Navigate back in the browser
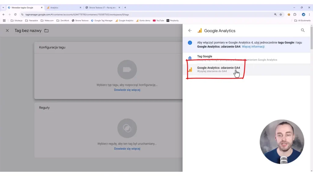This screenshot has width=313, height=176. (4, 15)
